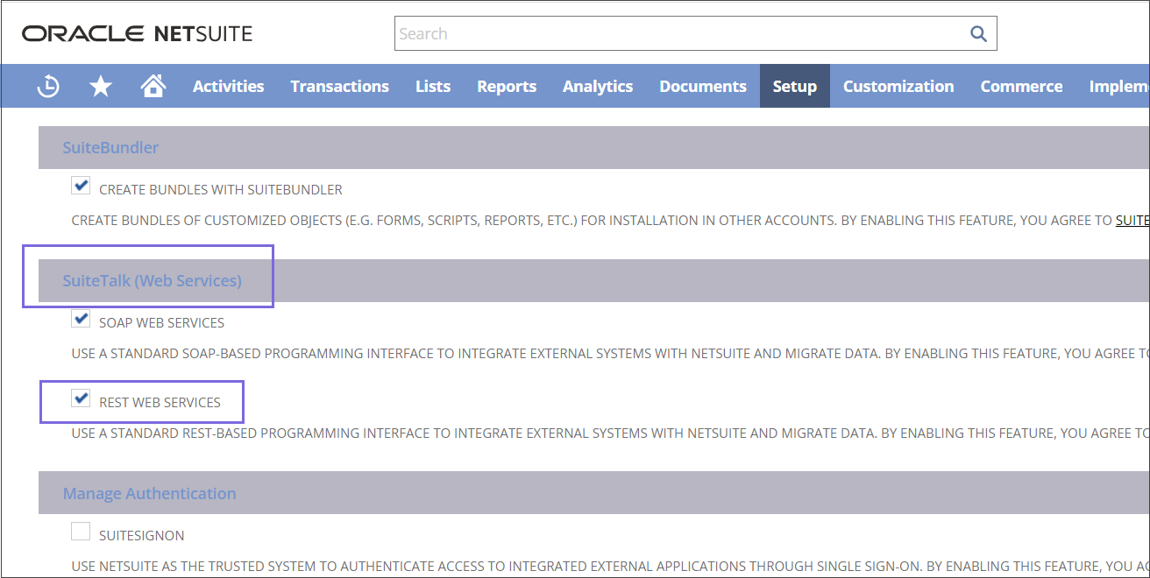The width and height of the screenshot is (1150, 578).
Task: Select the Setup menu tab
Action: (794, 86)
